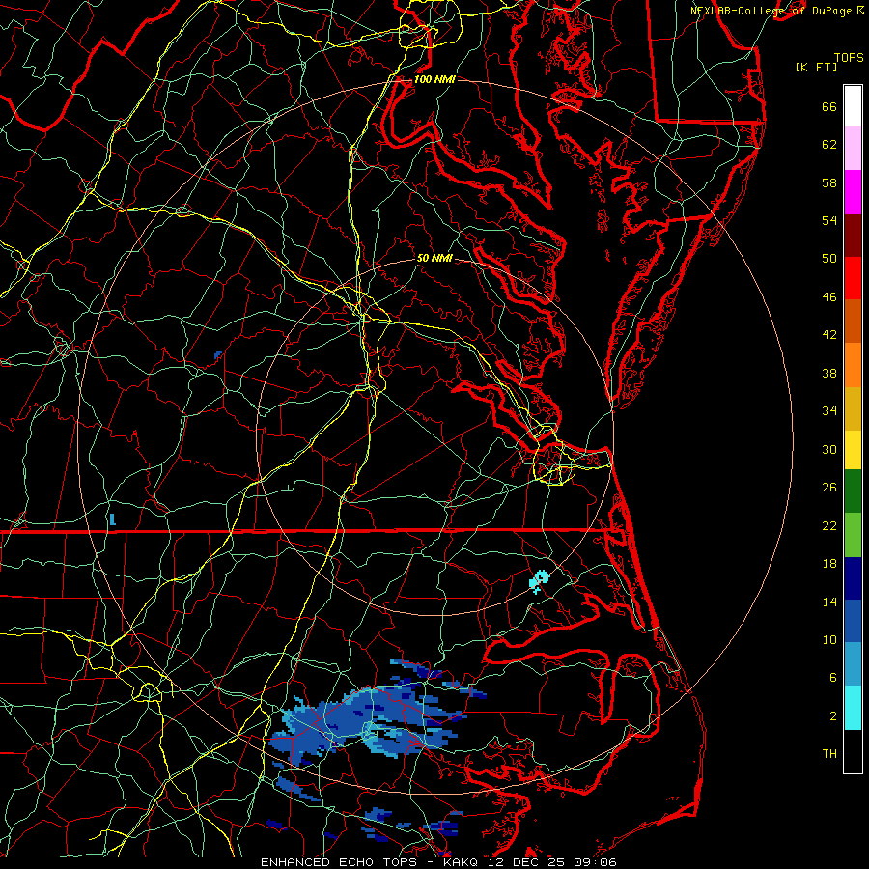Click the [K FT] units label
The width and height of the screenshot is (869, 869).
click(816, 67)
